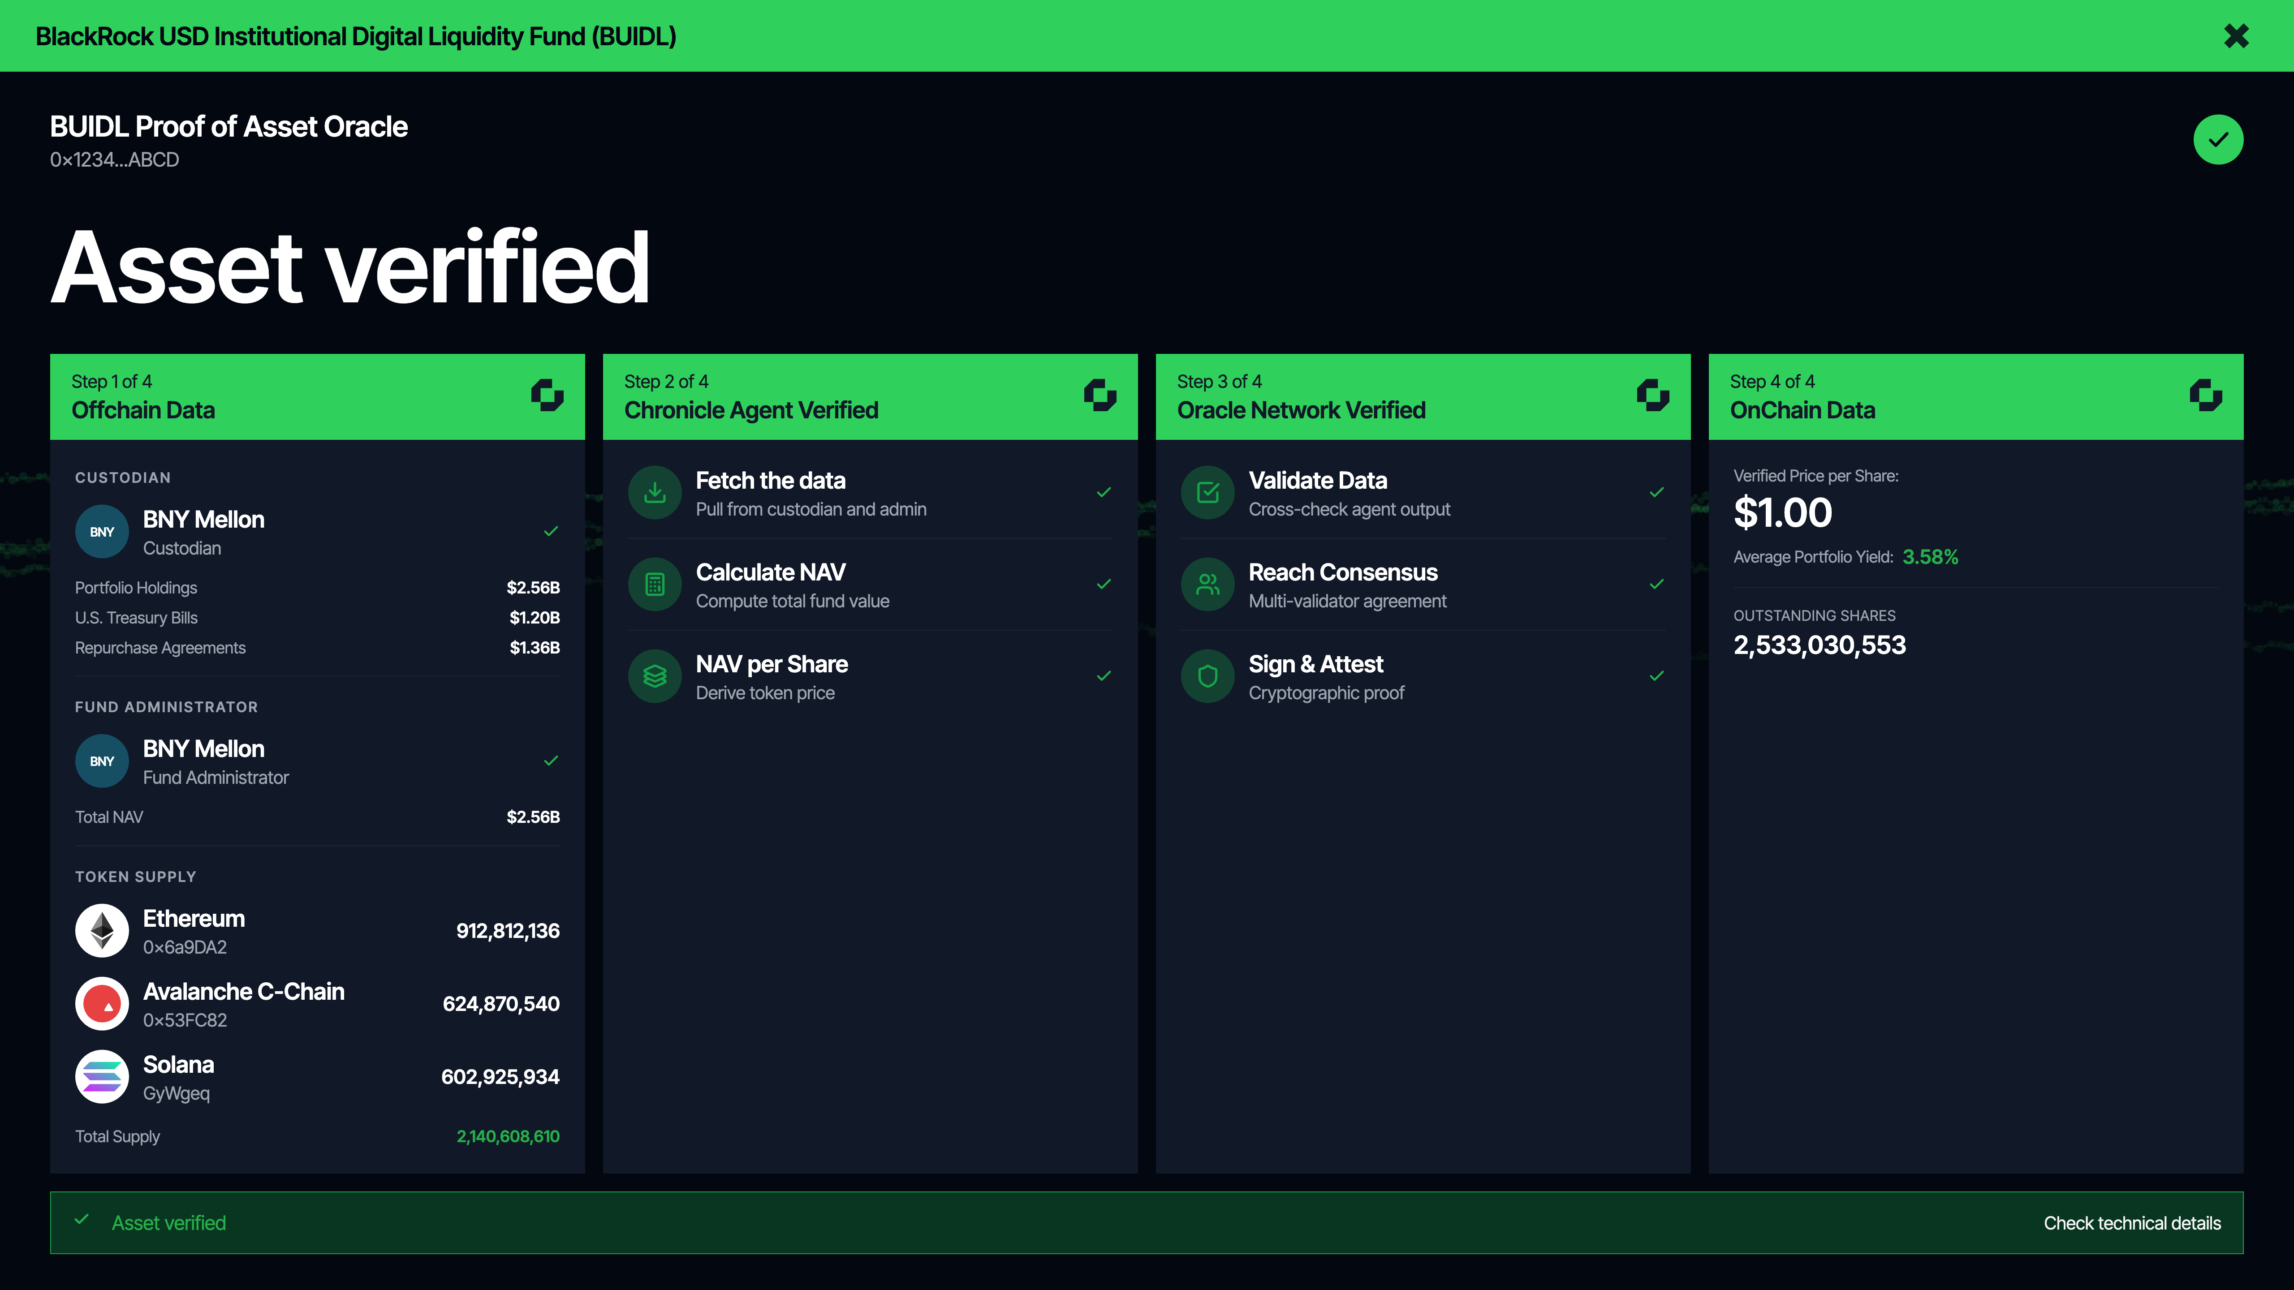Click the Avalanche C-Chain icon

[102, 1004]
